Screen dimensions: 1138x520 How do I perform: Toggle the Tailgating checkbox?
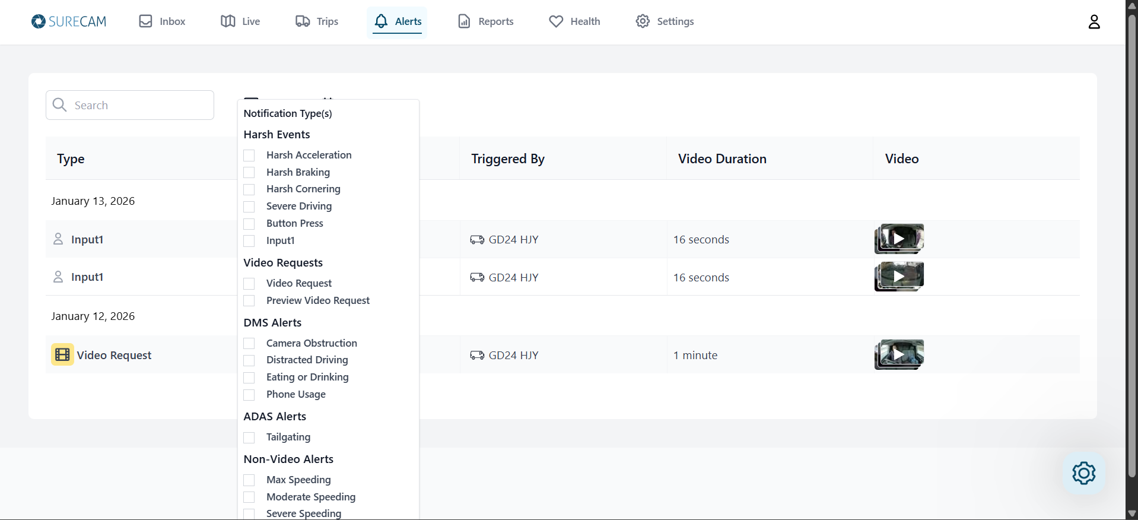click(x=249, y=437)
